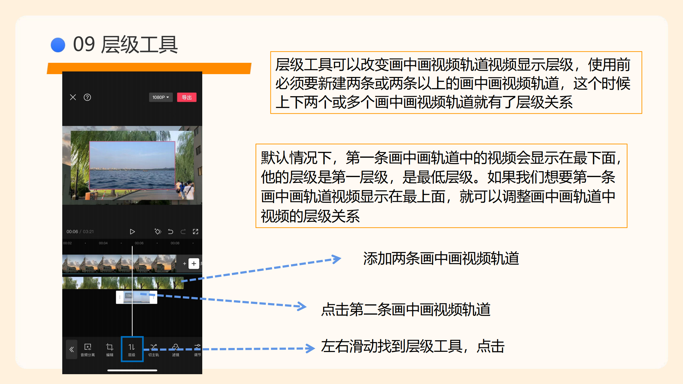This screenshot has width=683, height=384.
Task: Select the main track building clip
Action: [119, 263]
